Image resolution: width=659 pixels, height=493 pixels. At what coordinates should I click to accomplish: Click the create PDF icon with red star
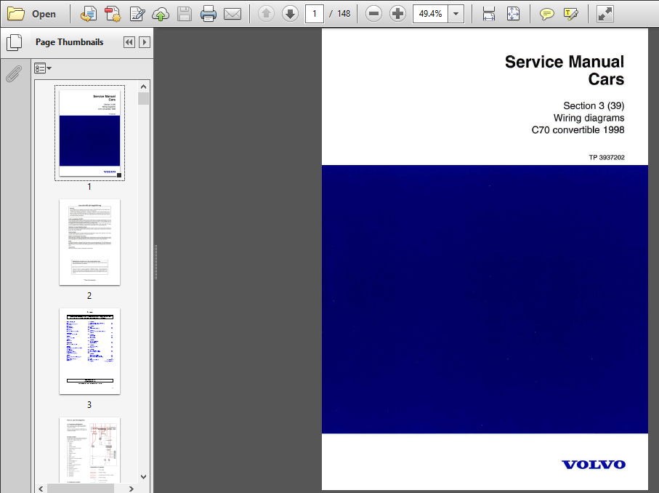point(113,14)
